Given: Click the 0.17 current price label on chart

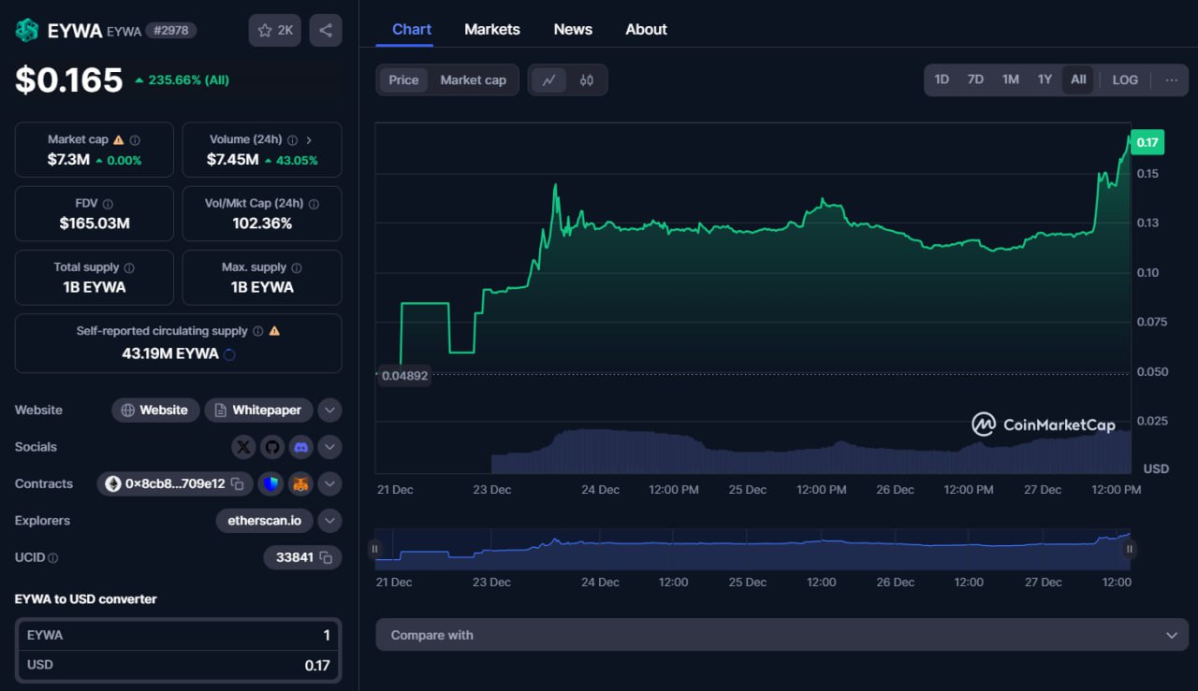Looking at the screenshot, I should coord(1147,142).
